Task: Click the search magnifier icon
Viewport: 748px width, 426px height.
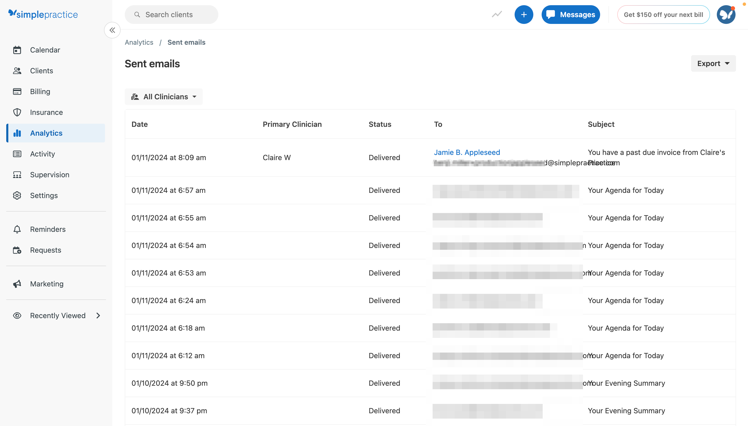Action: [x=137, y=15]
